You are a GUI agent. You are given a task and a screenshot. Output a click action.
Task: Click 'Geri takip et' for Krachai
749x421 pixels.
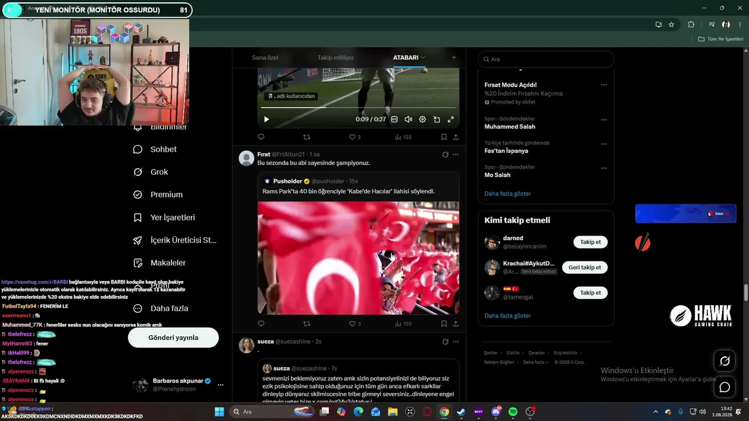pos(585,267)
